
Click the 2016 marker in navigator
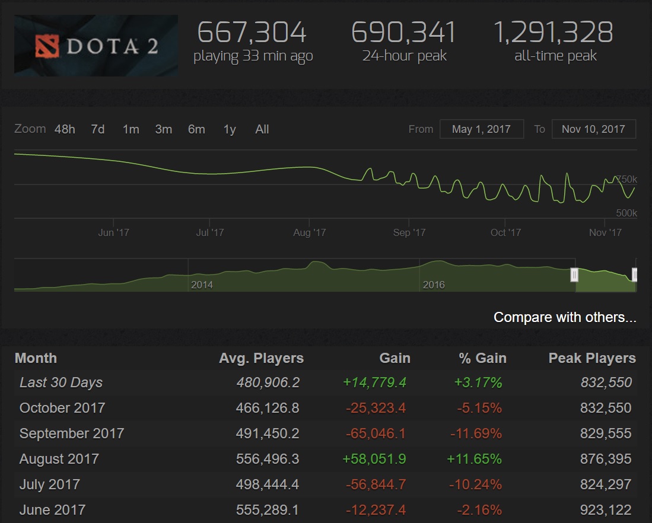pyautogui.click(x=434, y=285)
